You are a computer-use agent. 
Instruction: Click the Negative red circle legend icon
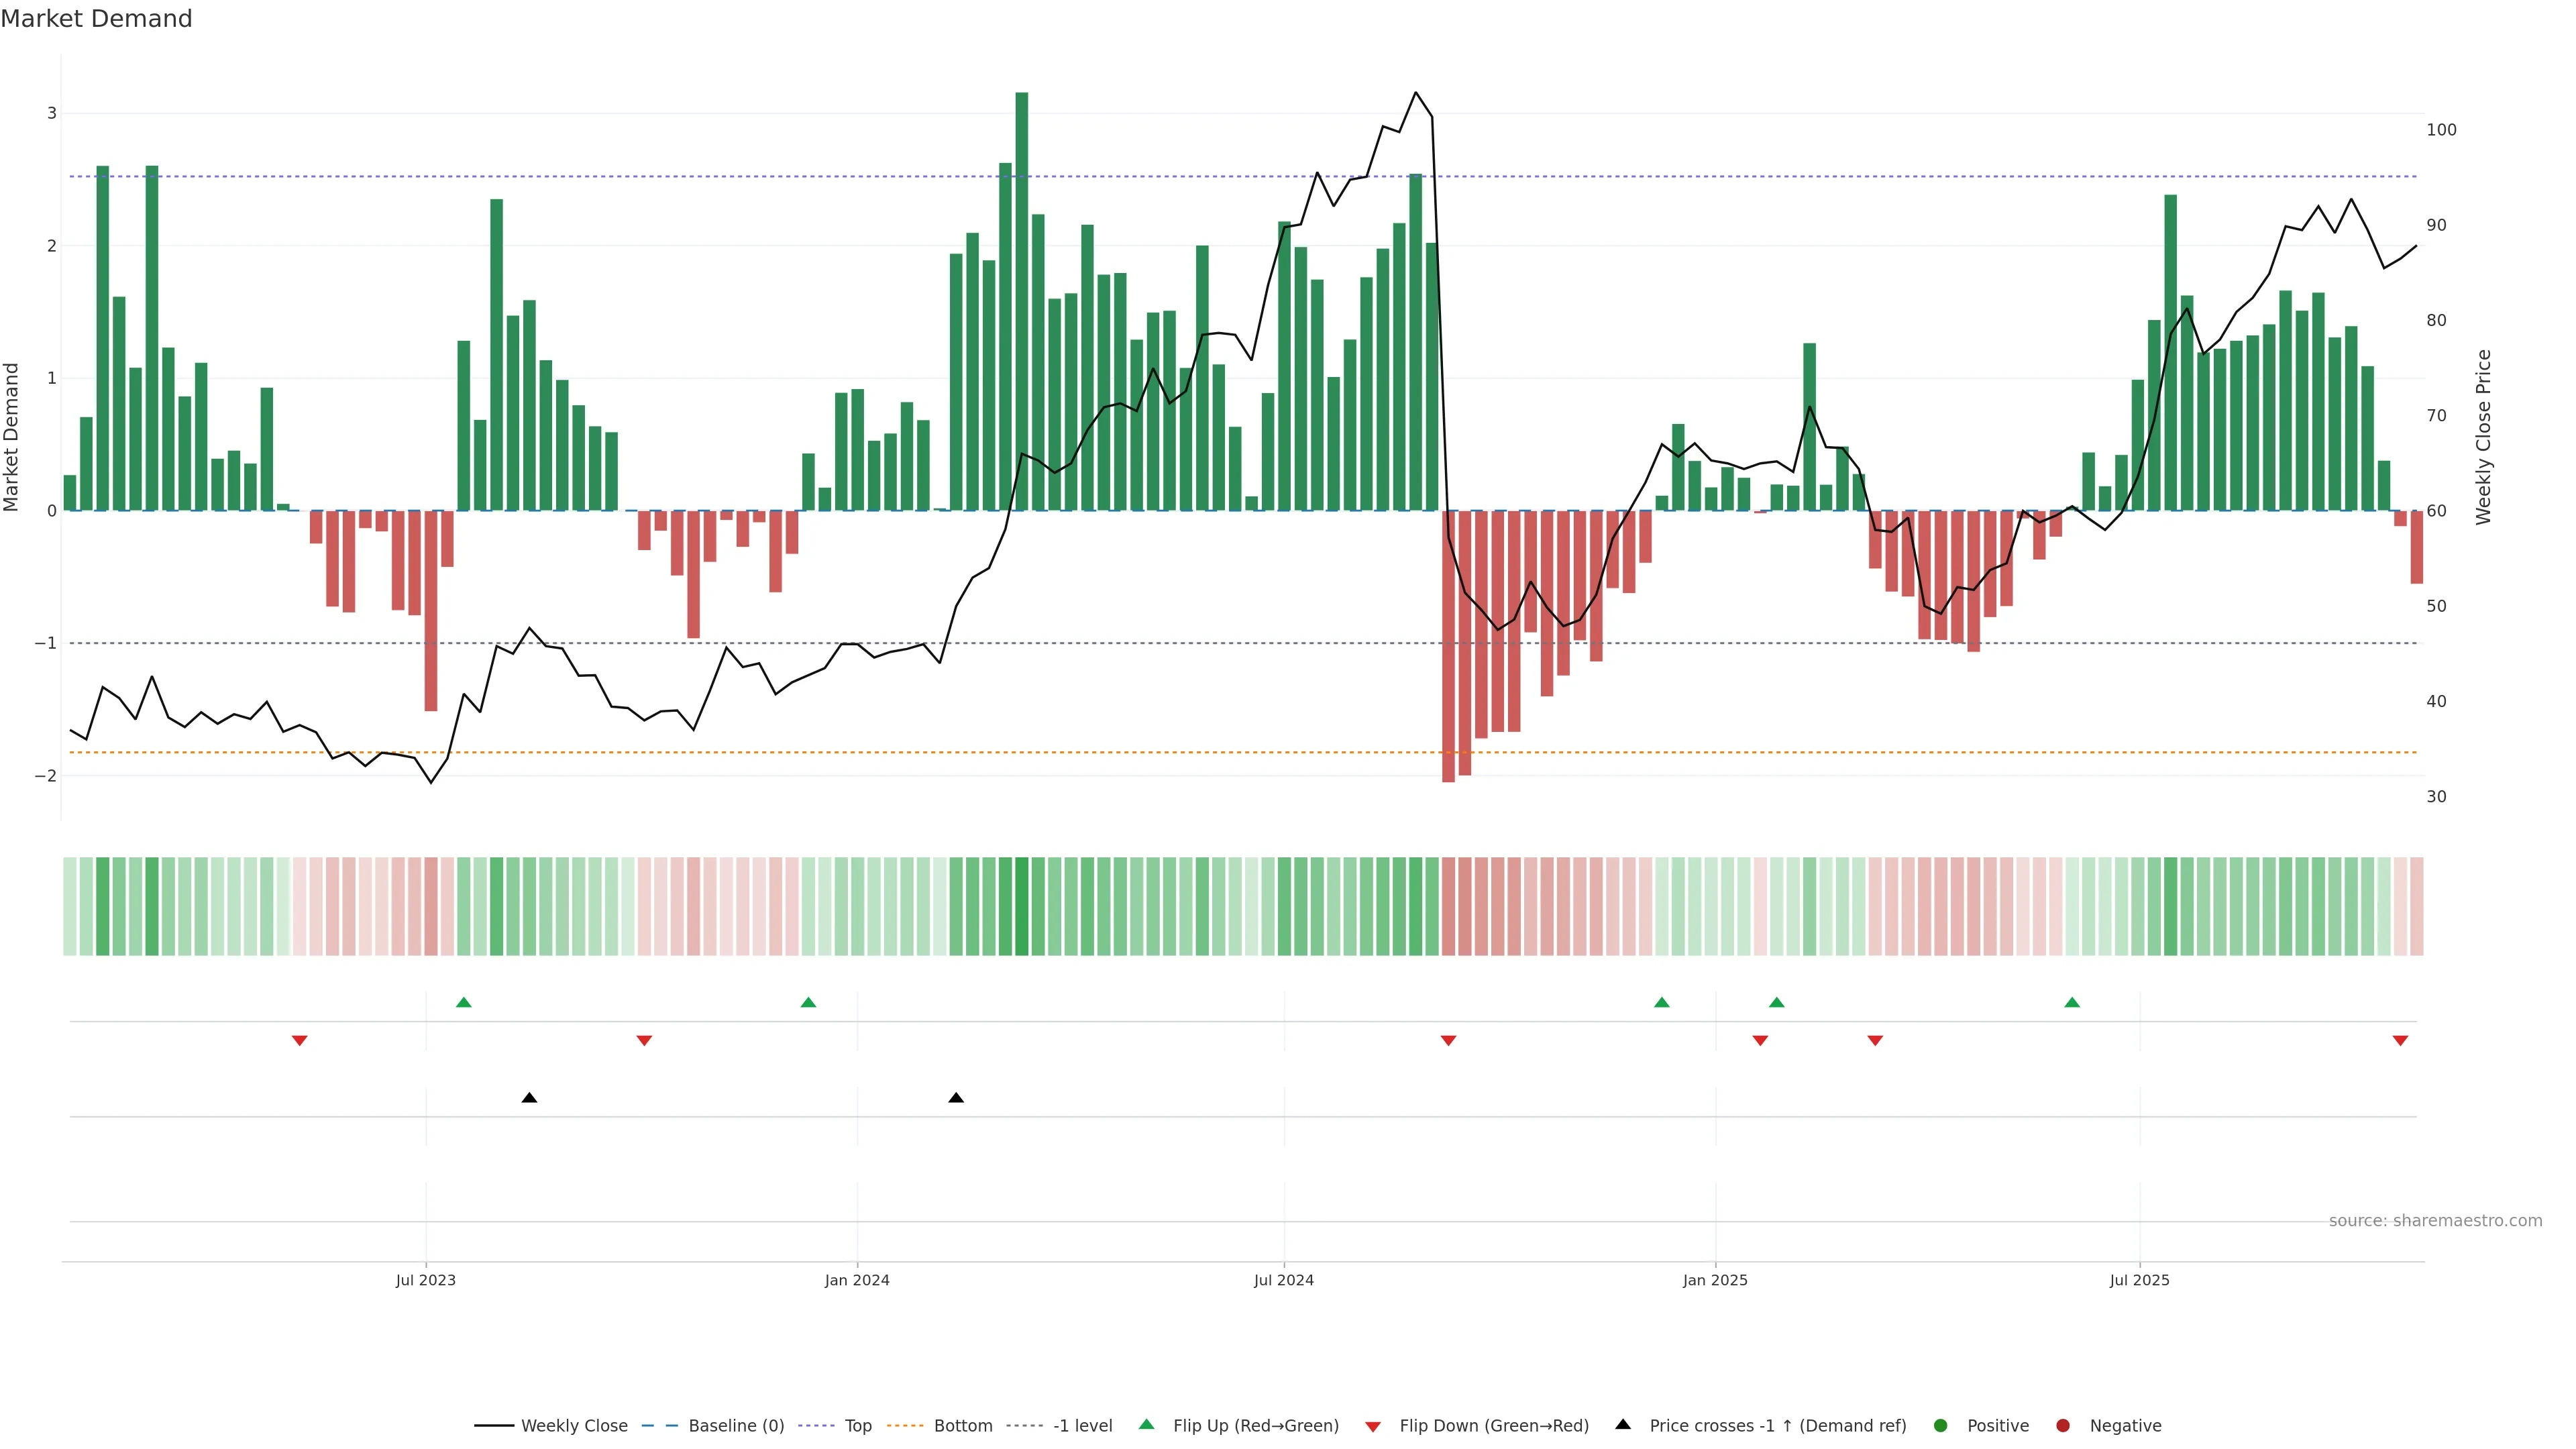coord(2063,1425)
